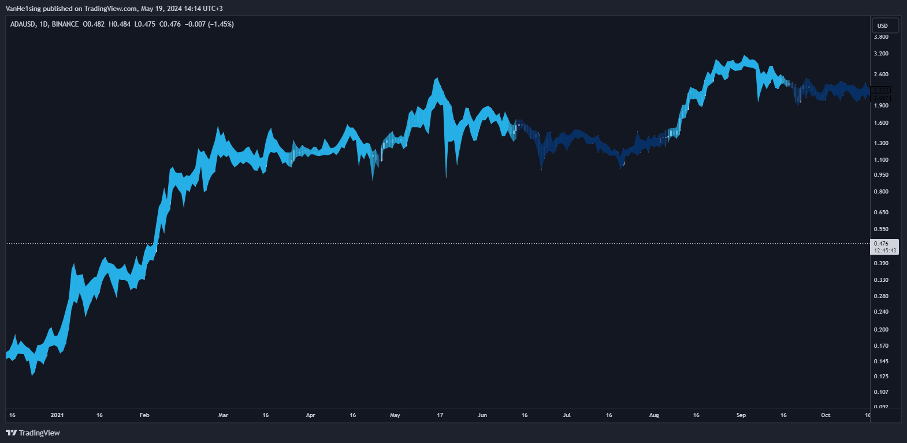Click the open value O0.482

pos(94,24)
